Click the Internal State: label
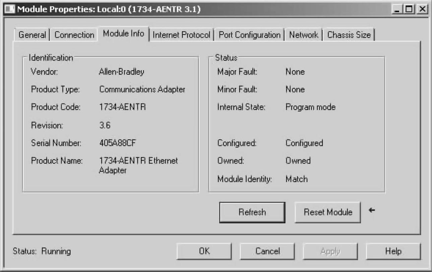The width and height of the screenshot is (432, 272). [241, 107]
